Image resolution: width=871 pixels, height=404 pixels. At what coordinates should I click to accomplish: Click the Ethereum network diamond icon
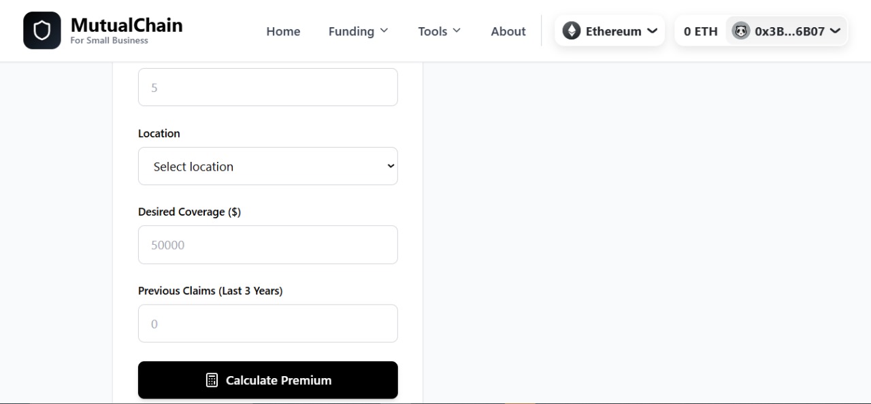point(572,31)
